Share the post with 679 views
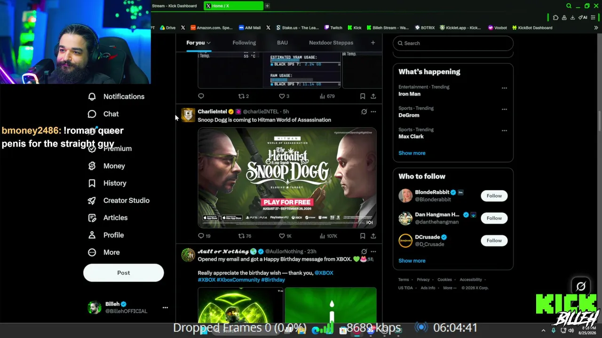 coord(373,96)
